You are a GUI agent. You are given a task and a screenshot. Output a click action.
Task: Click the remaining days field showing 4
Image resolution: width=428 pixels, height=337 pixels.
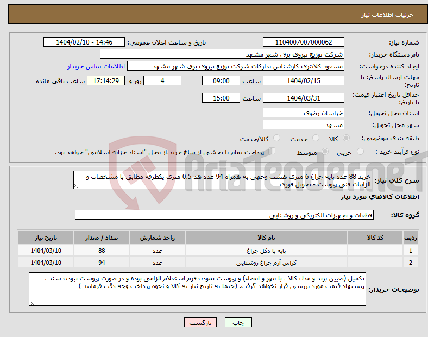(x=162, y=80)
